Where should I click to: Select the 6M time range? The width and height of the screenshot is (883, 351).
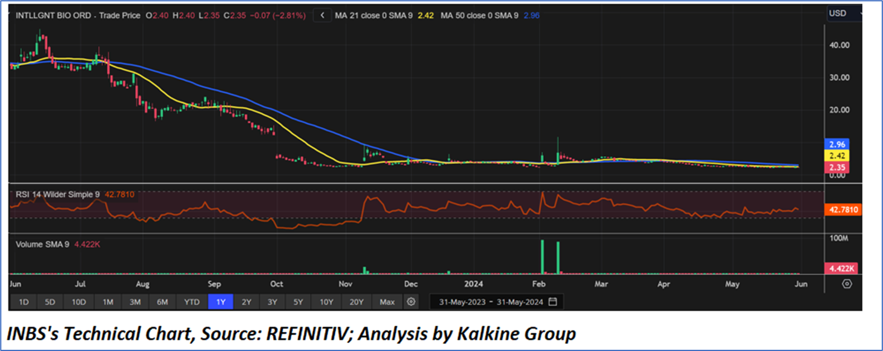tap(163, 301)
